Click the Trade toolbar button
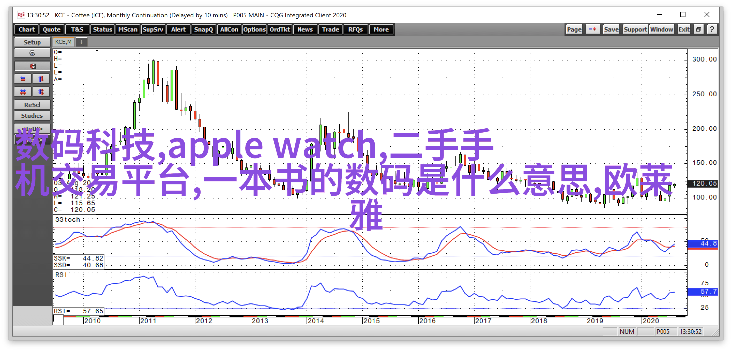Image resolution: width=732 pixels, height=351 pixels. [x=331, y=29]
